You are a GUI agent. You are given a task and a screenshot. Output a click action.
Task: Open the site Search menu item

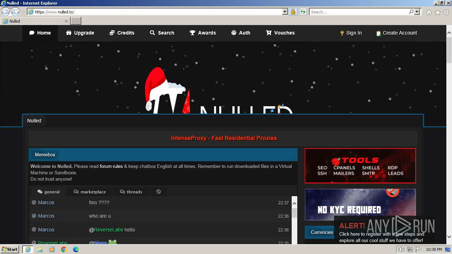coord(162,33)
